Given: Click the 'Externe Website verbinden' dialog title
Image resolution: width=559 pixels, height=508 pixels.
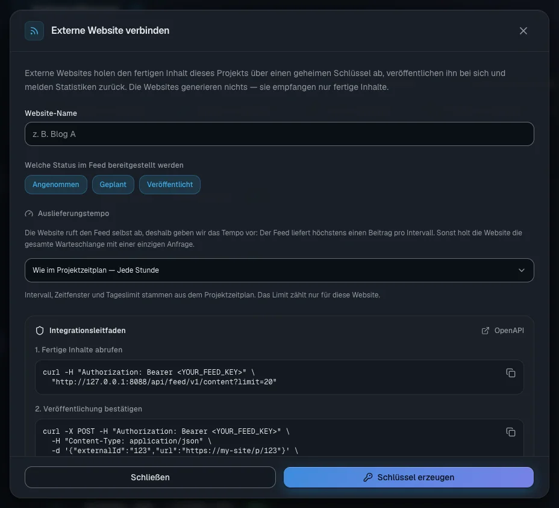Looking at the screenshot, I should (x=110, y=31).
